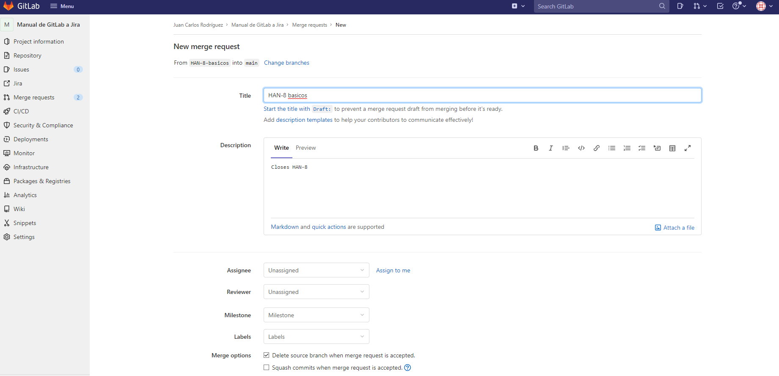779x376 pixels.
Task: Open Markdown help link
Action: (x=285, y=227)
